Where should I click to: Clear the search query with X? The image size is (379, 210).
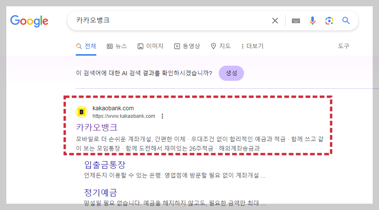pos(275,21)
